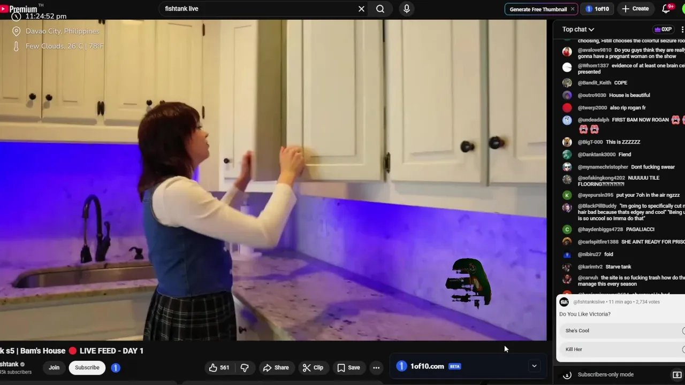685x385 pixels.
Task: Open more actions ellipsis menu
Action: (x=376, y=367)
